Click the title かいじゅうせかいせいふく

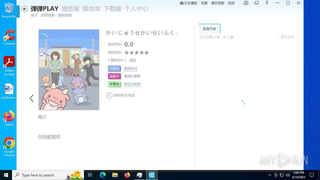140,33
